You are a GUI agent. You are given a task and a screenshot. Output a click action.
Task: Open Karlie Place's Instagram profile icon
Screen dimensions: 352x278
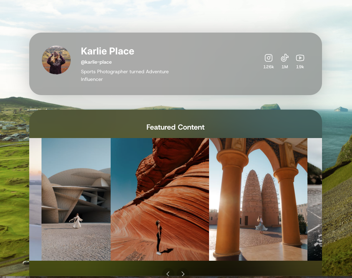[269, 58]
